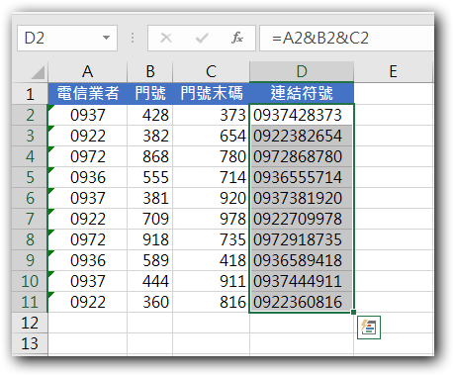The height and width of the screenshot is (376, 454).
Task: Click cell C8 with 735
Action: (x=211, y=239)
